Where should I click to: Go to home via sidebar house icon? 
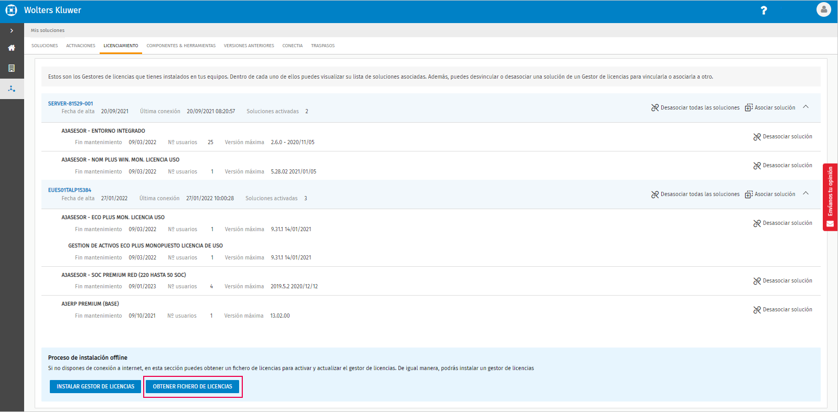click(x=12, y=48)
